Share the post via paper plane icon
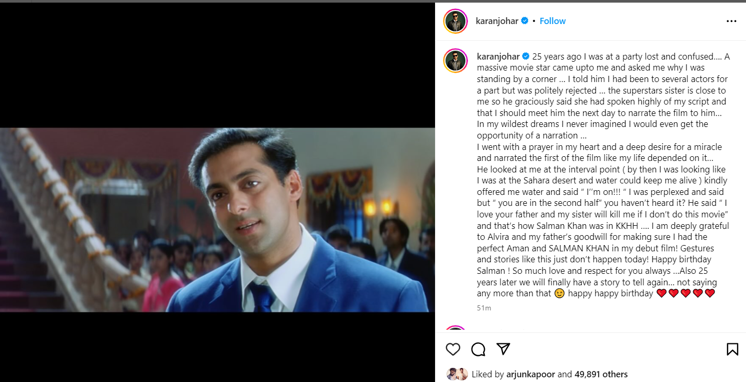746x382 pixels. pos(503,349)
